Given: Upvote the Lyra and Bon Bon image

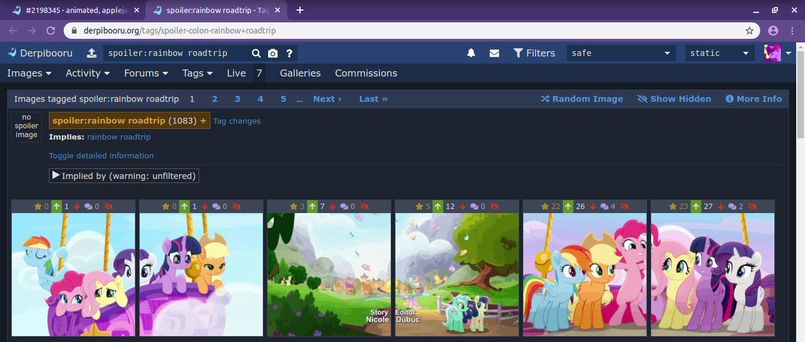Looking at the screenshot, I should (437, 207).
